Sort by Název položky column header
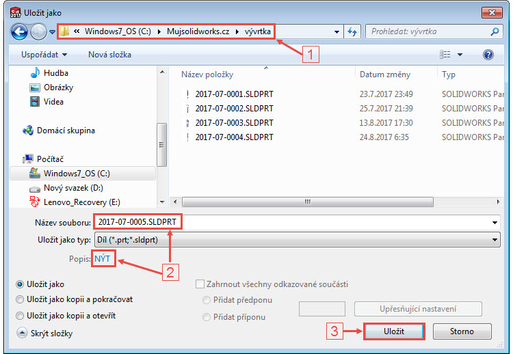Viewport: 513px width, 354px height. tap(207, 74)
